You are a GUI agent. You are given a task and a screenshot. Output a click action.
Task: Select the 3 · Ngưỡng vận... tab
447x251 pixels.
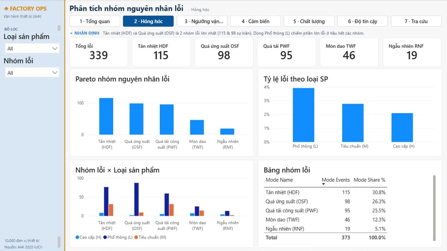pyautogui.click(x=202, y=21)
